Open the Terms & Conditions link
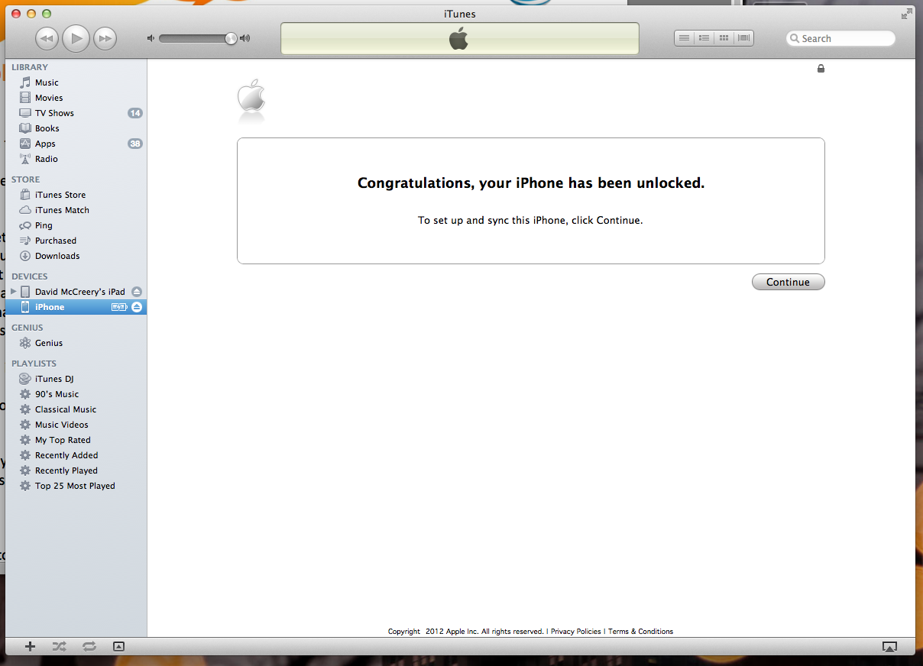The width and height of the screenshot is (923, 666). [640, 632]
